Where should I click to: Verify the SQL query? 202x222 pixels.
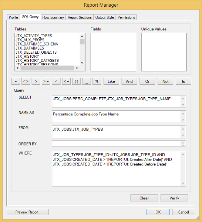tap(174, 198)
